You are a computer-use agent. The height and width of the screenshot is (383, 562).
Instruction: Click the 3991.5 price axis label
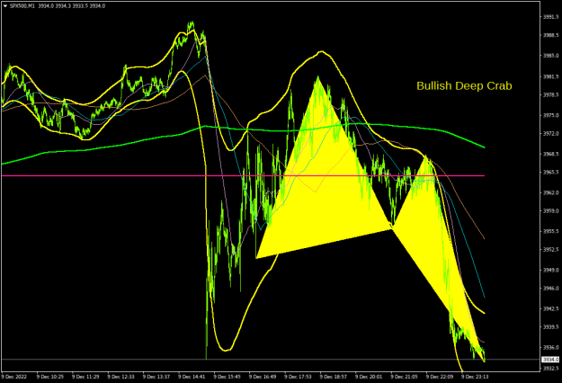551,17
